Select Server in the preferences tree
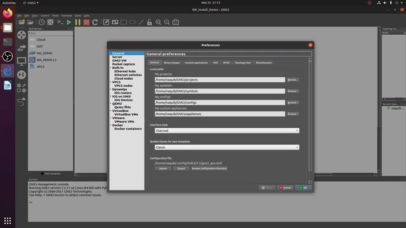The height and width of the screenshot is (228, 406). click(117, 57)
